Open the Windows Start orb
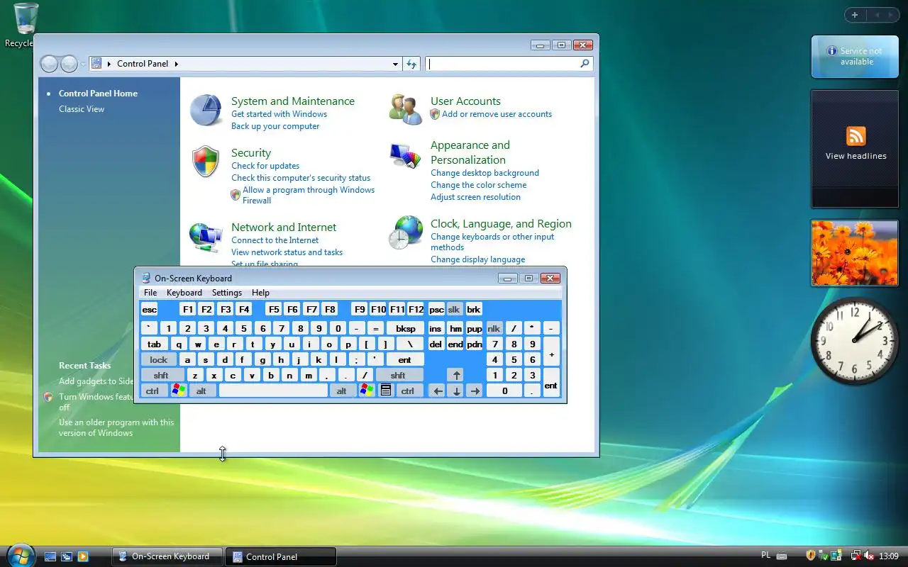The height and width of the screenshot is (567, 908). (19, 555)
